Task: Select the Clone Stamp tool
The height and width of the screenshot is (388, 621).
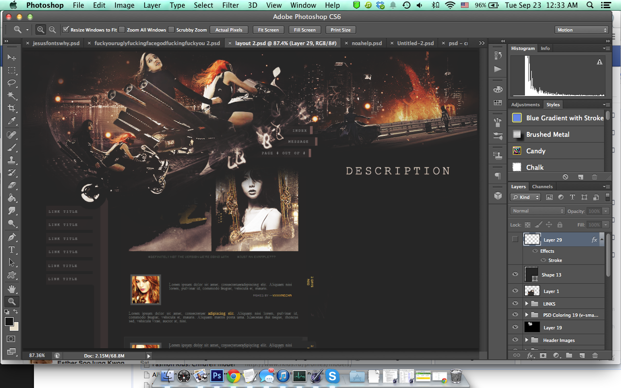Action: coord(12,160)
